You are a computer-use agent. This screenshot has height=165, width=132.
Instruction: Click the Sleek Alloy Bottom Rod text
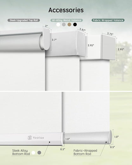(21, 152)
